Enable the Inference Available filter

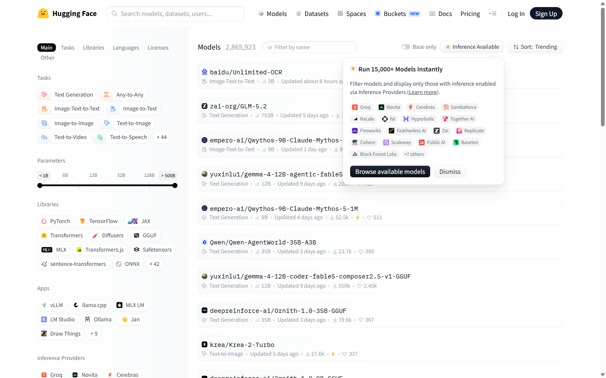(x=472, y=47)
